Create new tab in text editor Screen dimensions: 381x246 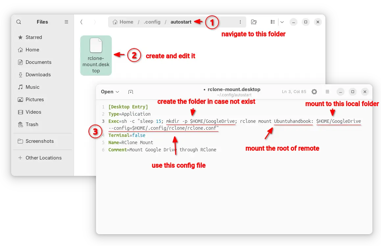pyautogui.click(x=131, y=92)
